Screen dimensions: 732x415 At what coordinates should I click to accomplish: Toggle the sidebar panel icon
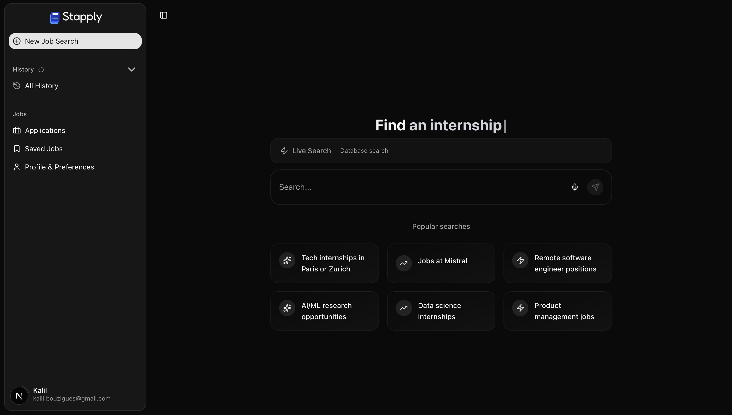coord(164,15)
